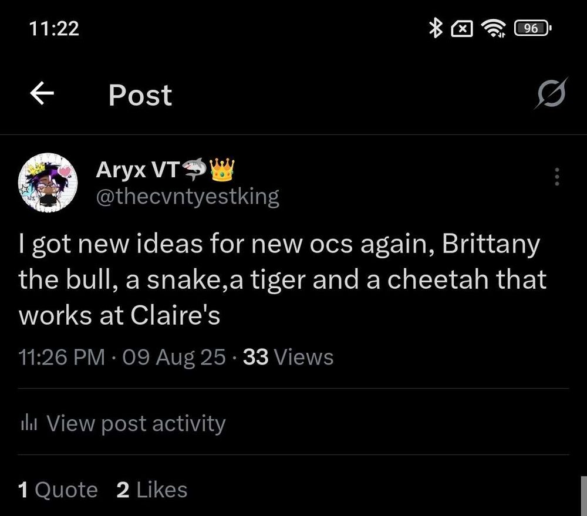Tap the 11:26 PM post timestamp
Viewport: 587px width, 516px height.
point(62,357)
